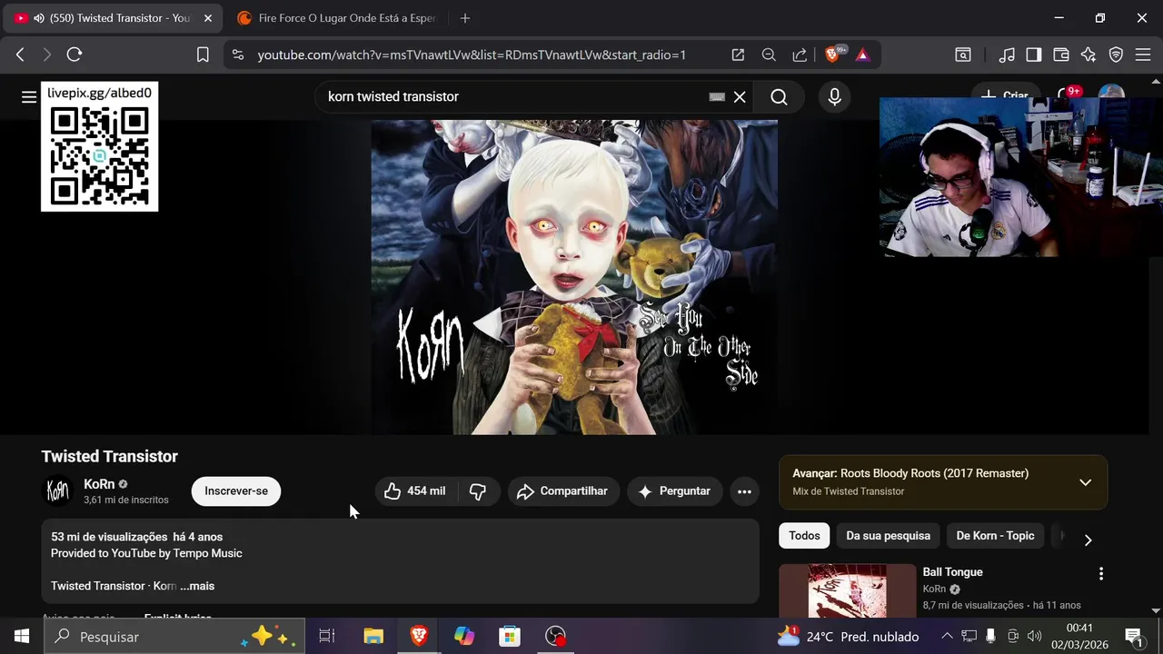This screenshot has width=1163, height=654.
Task: Click the browser back arrow
Action: point(20,54)
